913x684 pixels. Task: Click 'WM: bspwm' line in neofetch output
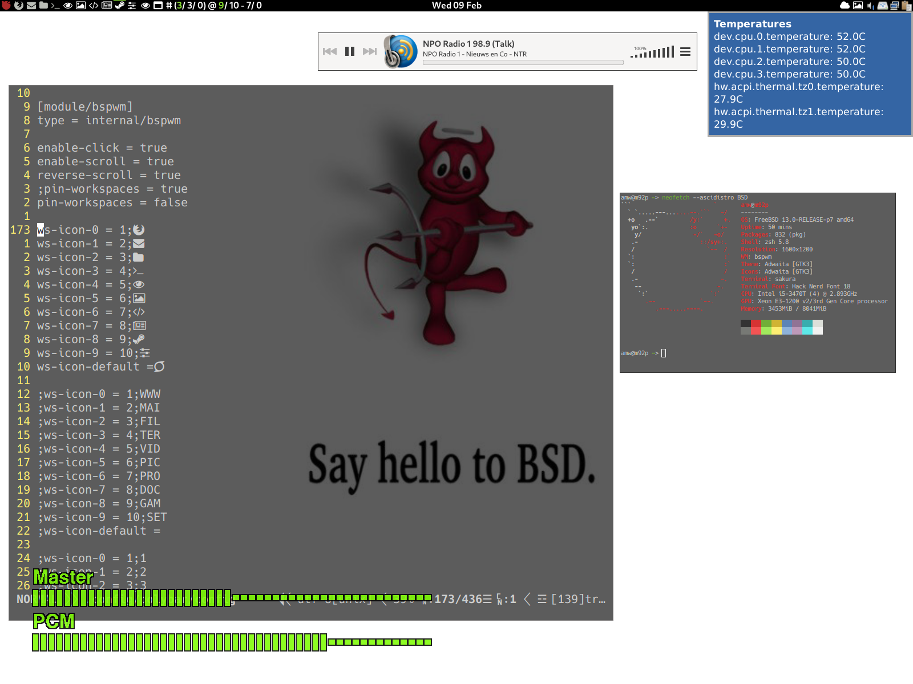click(x=756, y=256)
